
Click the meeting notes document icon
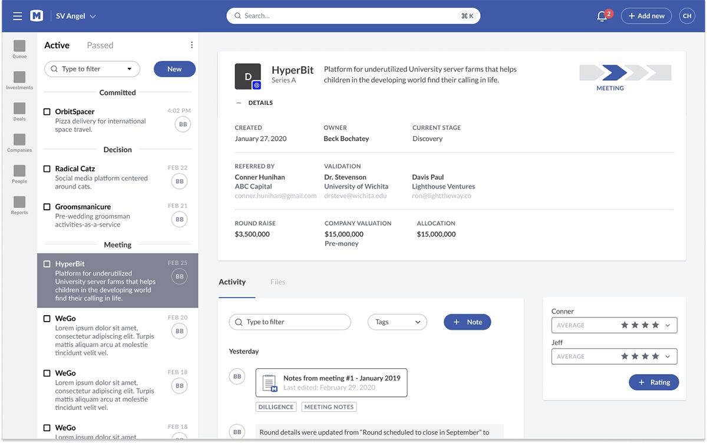pos(270,383)
